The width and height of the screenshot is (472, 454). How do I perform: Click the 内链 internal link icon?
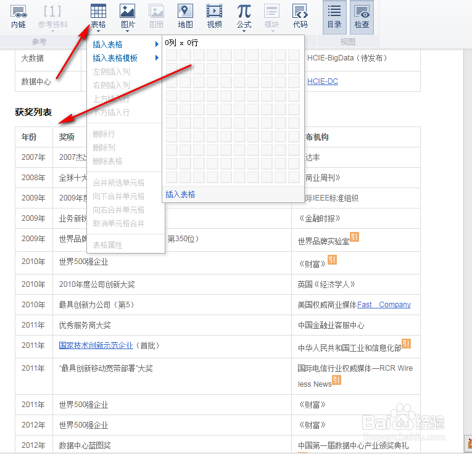(19, 16)
